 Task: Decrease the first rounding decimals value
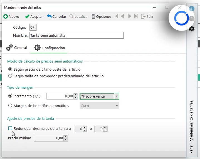click(x=85, y=130)
